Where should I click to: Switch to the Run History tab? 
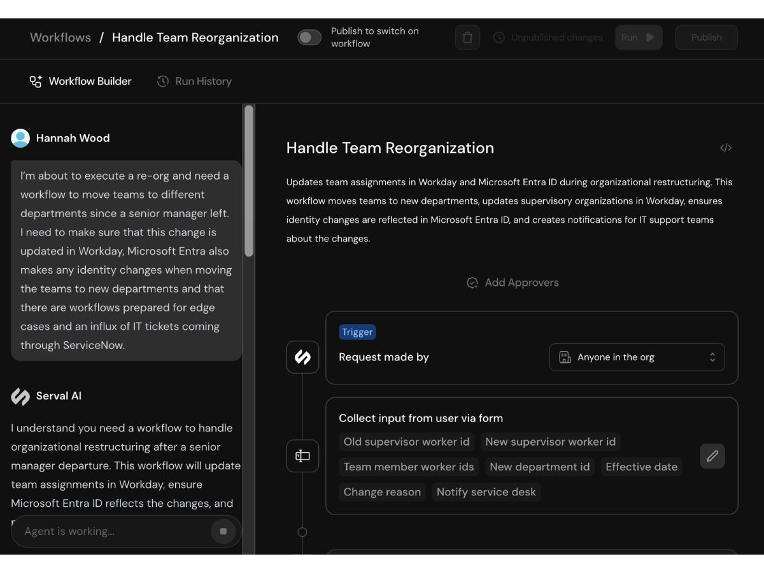click(194, 81)
